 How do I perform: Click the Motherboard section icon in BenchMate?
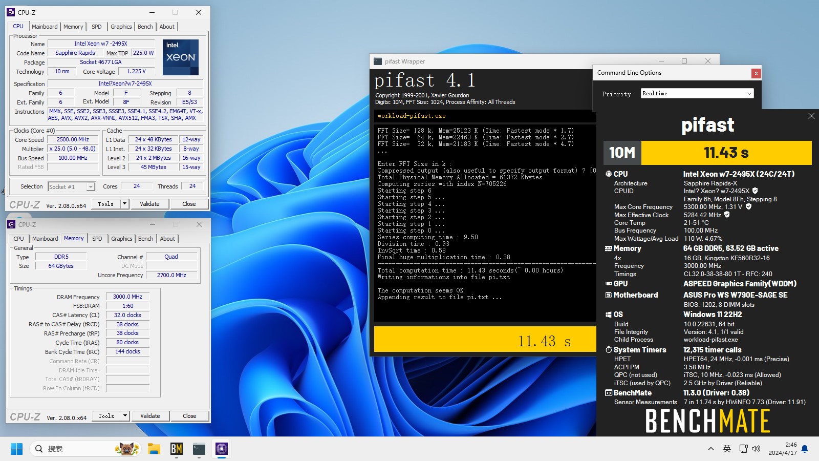point(609,295)
